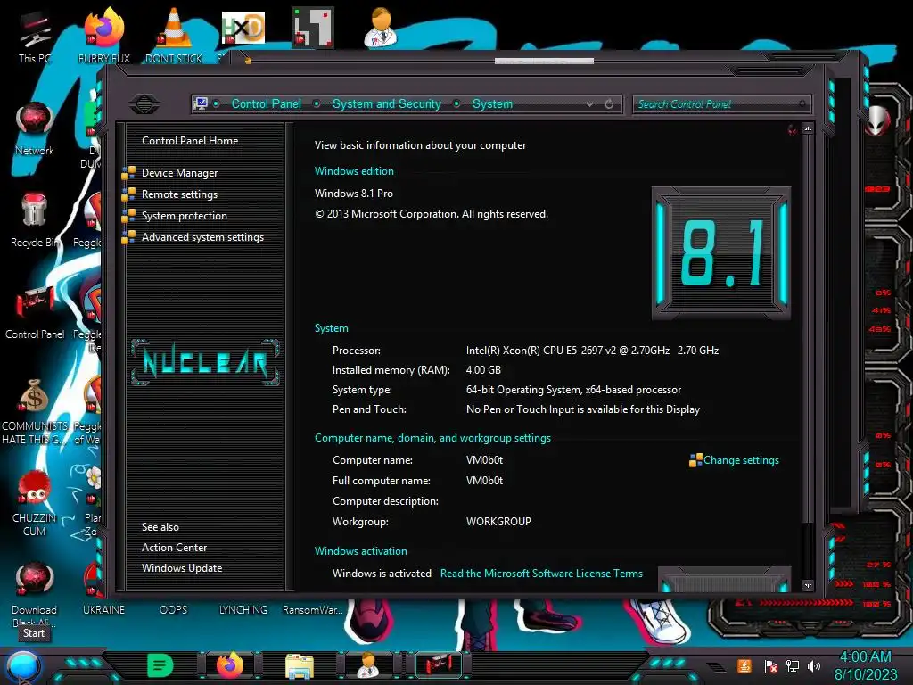The width and height of the screenshot is (913, 685).
Task: Click the Windows 8.1 logo image
Action: (x=720, y=252)
